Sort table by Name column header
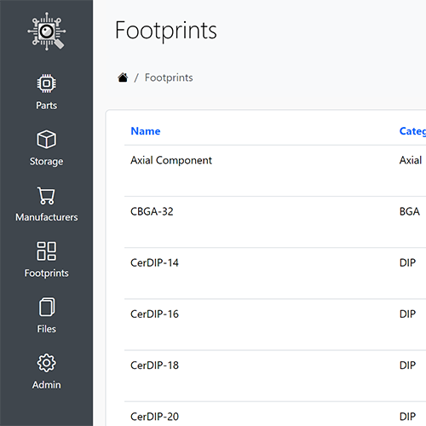Screen dimensions: 426x426 146,131
